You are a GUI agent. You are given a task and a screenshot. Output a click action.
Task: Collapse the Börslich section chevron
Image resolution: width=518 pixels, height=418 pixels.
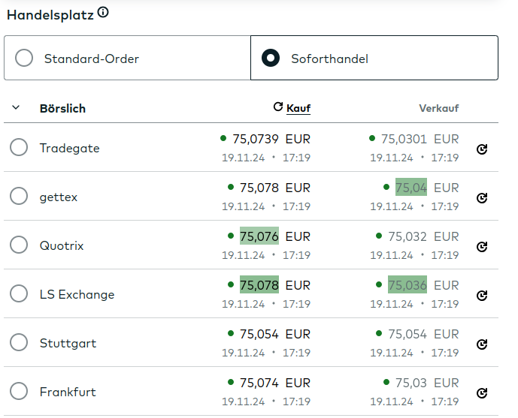[16, 108]
